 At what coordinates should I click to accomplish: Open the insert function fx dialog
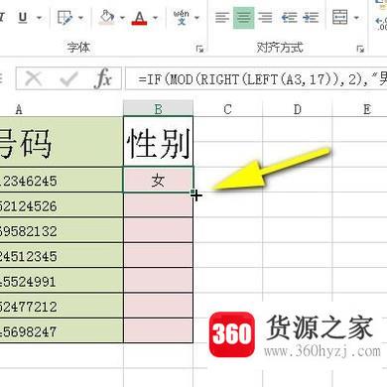(103, 78)
